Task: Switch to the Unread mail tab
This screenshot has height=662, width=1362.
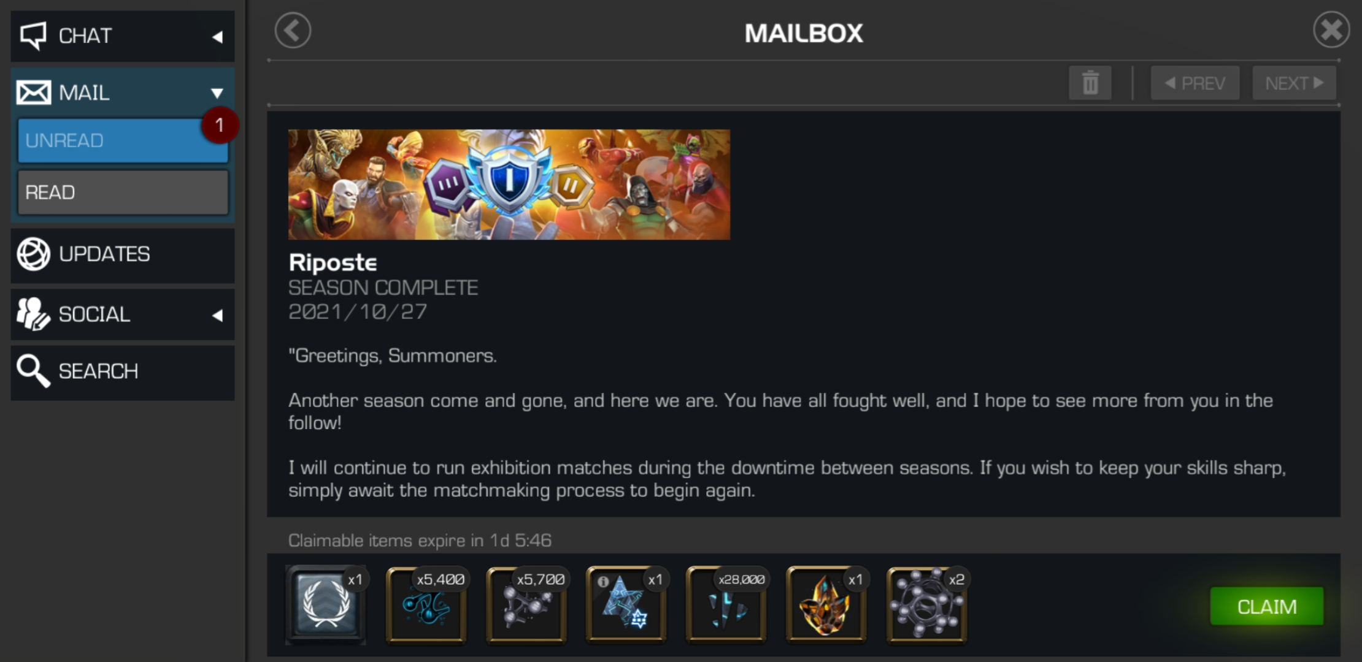Action: pyautogui.click(x=123, y=140)
